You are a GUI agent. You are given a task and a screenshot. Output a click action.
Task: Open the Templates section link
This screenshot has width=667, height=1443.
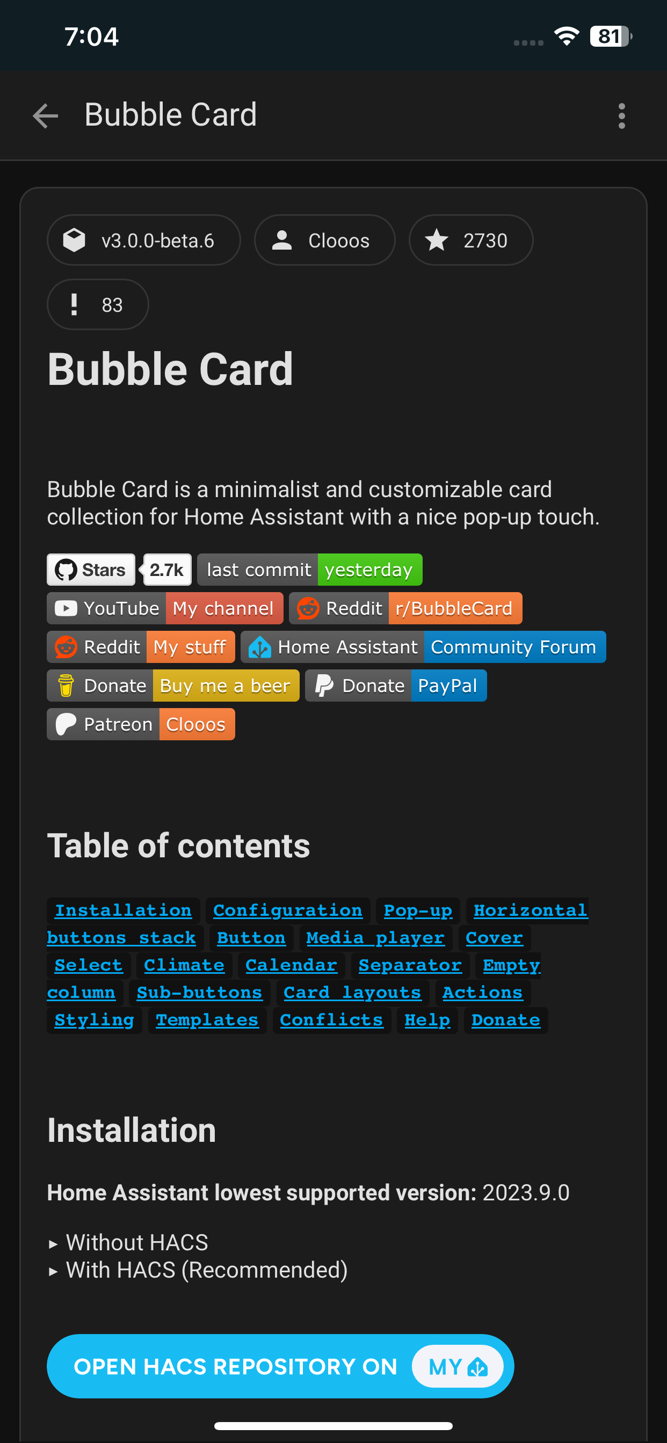tap(207, 1020)
